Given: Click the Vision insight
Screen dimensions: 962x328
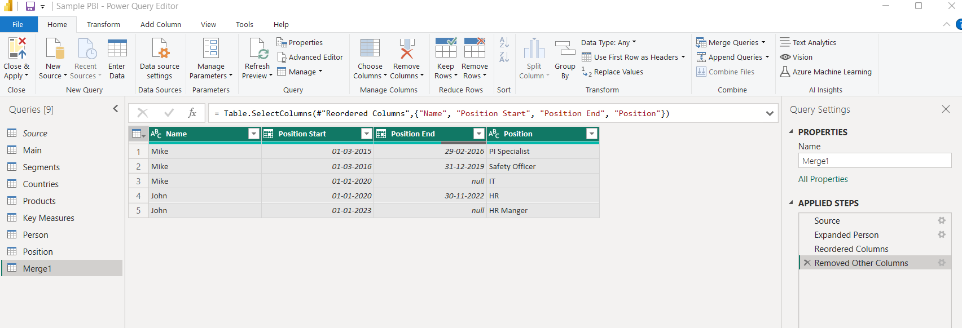Looking at the screenshot, I should click(x=796, y=57).
